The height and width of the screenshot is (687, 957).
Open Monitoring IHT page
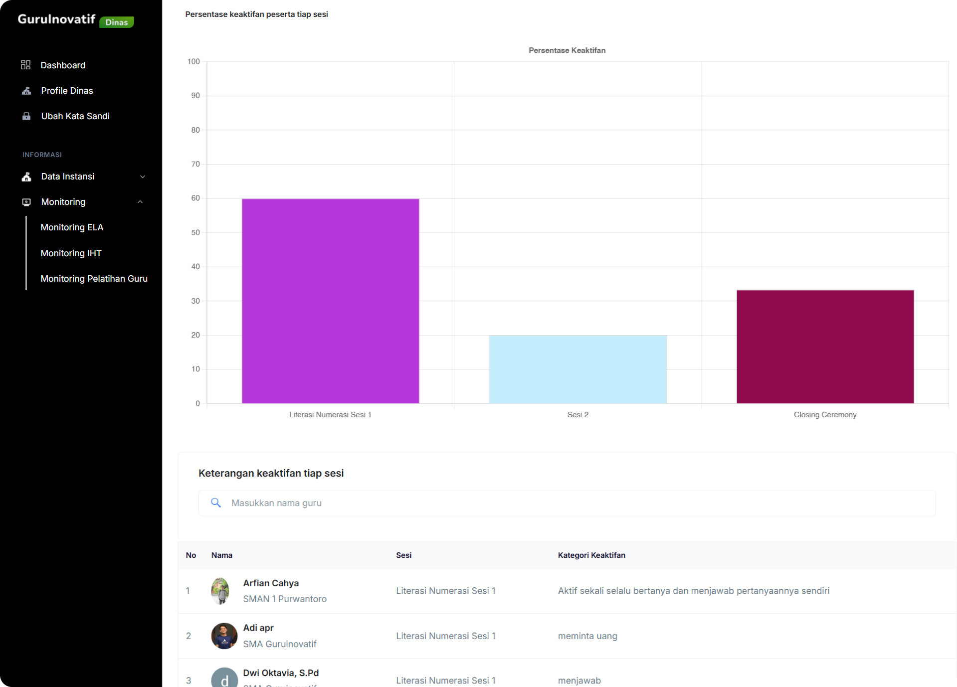[71, 253]
